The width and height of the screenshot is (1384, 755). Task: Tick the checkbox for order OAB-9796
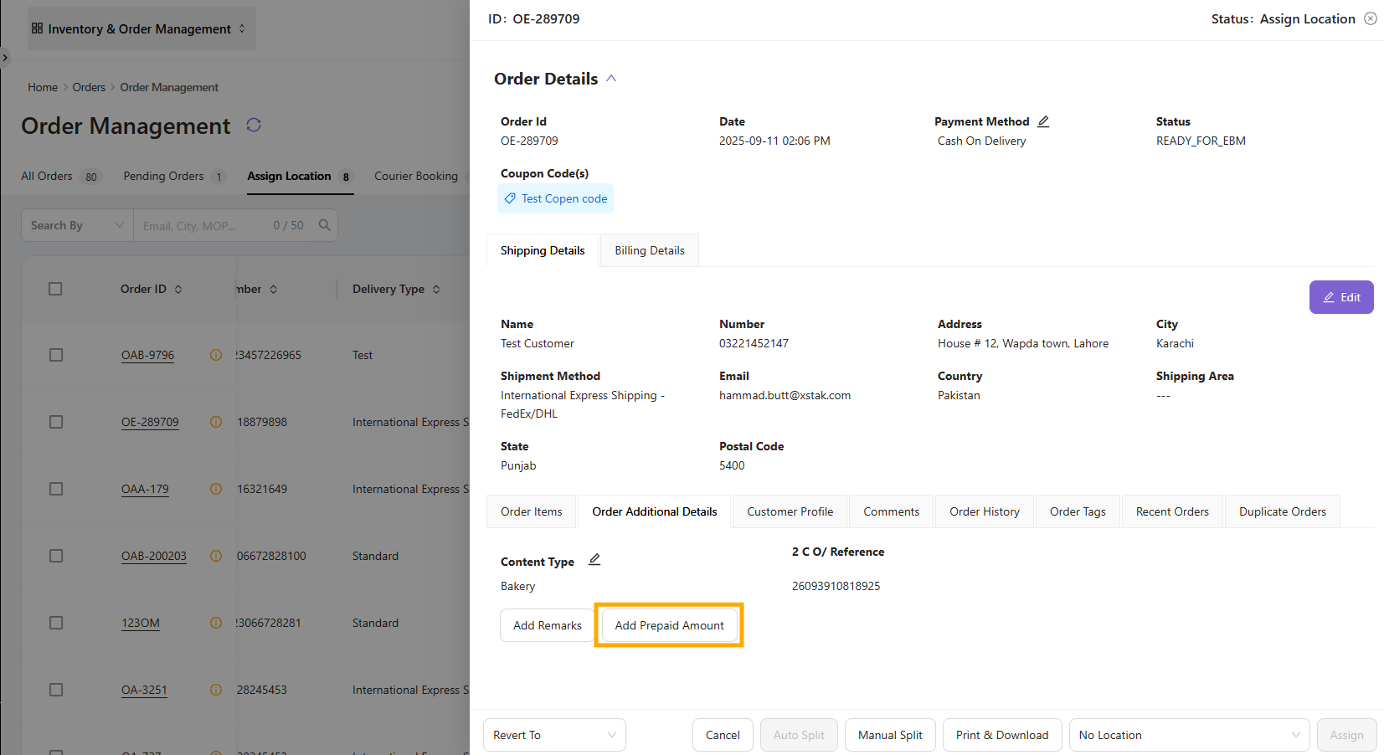(x=56, y=355)
